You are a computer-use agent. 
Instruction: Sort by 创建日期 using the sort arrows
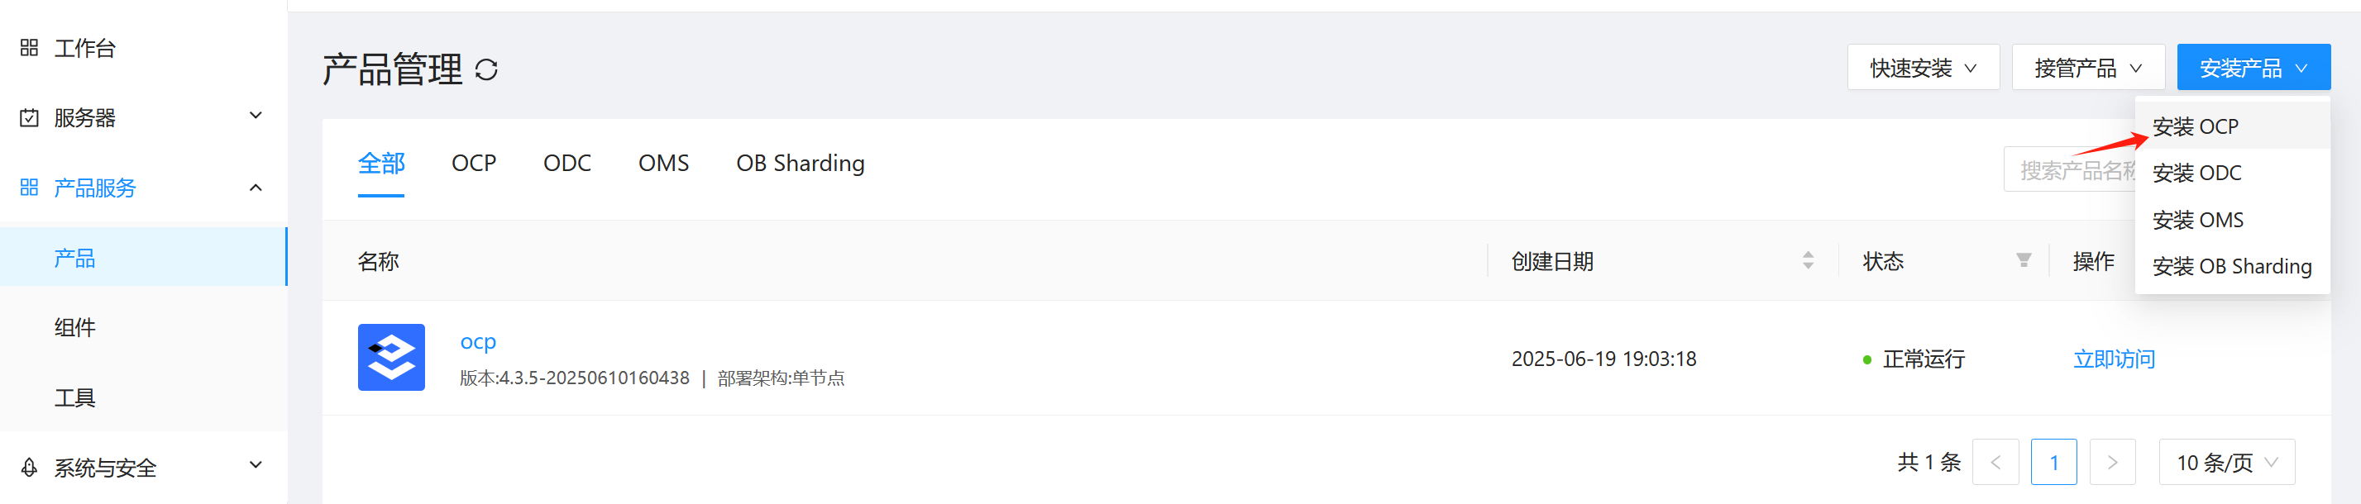click(1808, 261)
